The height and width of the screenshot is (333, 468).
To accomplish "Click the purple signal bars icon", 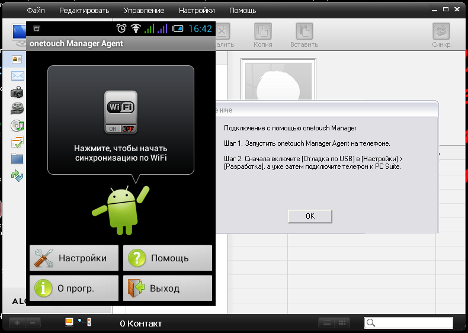I will click(162, 28).
